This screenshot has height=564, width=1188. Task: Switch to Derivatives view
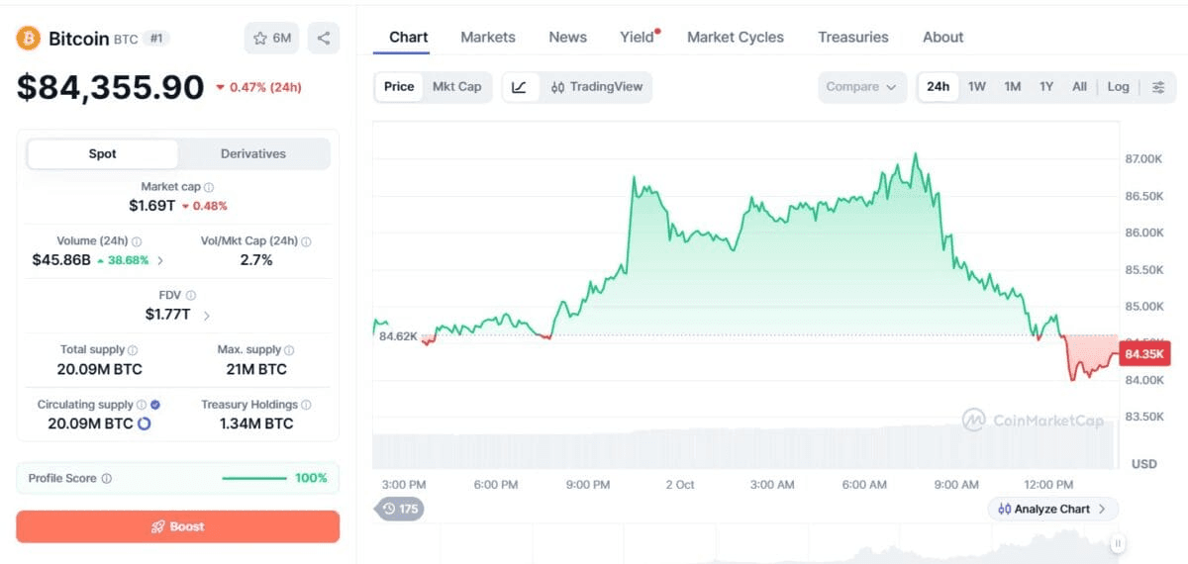point(253,154)
